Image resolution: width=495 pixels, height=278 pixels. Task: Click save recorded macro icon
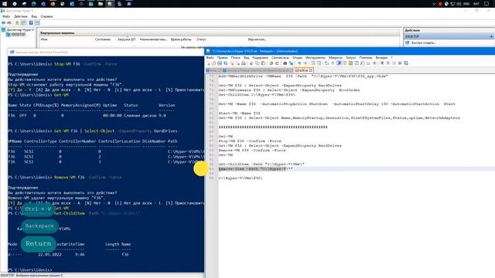[405, 63]
